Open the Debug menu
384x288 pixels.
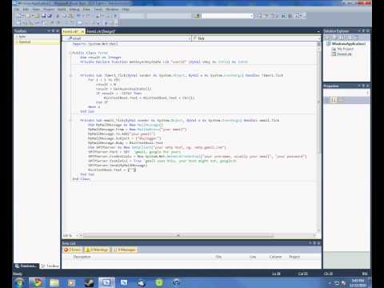point(74,10)
